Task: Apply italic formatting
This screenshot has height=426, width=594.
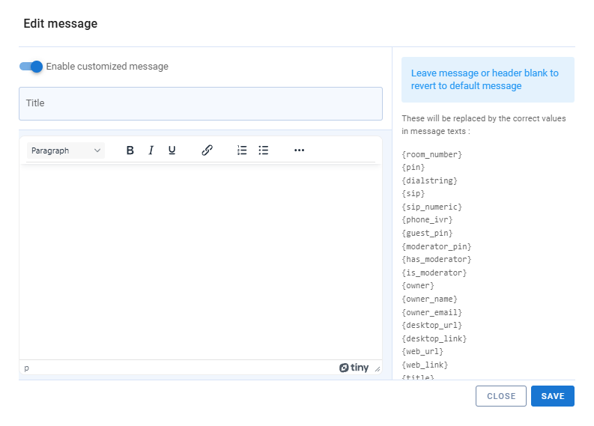Action: [151, 150]
